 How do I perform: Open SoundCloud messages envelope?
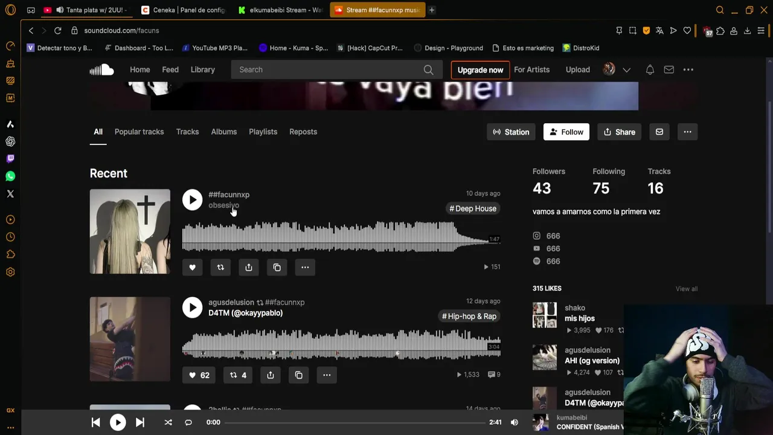[x=669, y=69]
